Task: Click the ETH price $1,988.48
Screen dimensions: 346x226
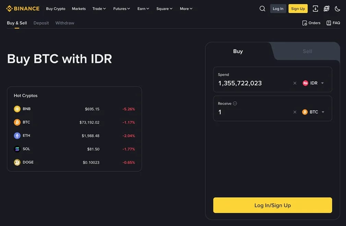Action: pos(91,136)
